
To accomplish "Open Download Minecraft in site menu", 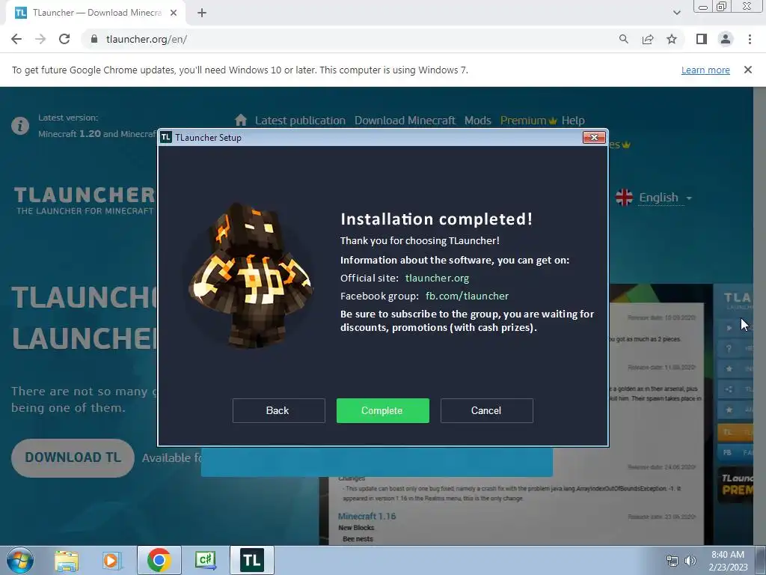I will pyautogui.click(x=405, y=121).
